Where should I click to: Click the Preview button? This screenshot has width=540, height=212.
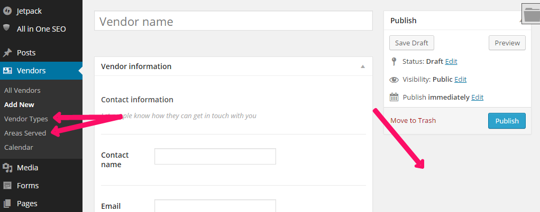(507, 43)
